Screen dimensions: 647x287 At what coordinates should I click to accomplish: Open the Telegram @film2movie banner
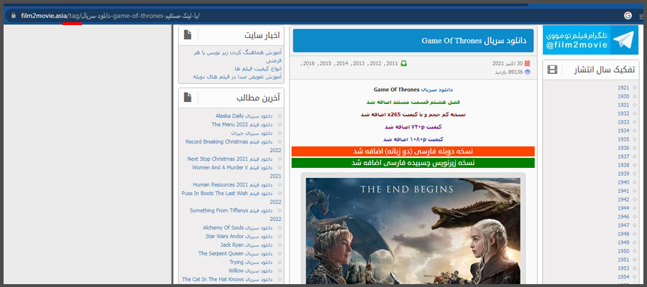tap(590, 40)
